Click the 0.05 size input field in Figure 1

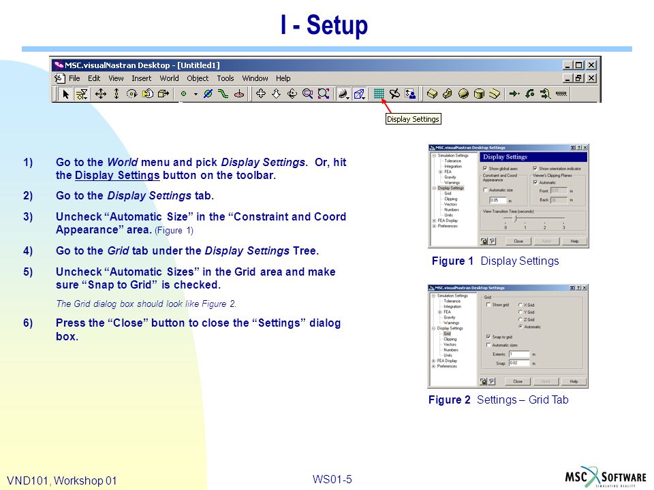[497, 200]
